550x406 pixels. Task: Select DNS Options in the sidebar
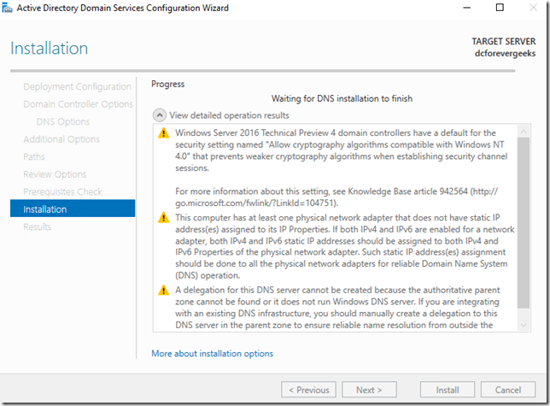coord(62,121)
